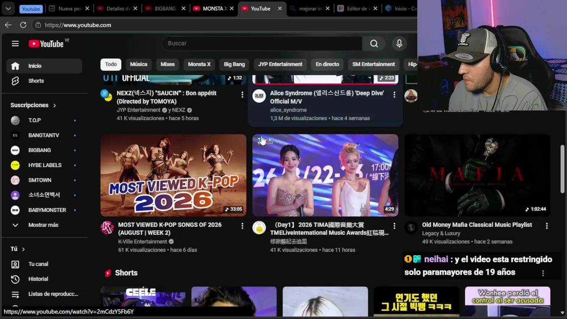Open MOST VIEWED K-POP SONGS video title
This screenshot has width=567, height=319.
click(170, 229)
